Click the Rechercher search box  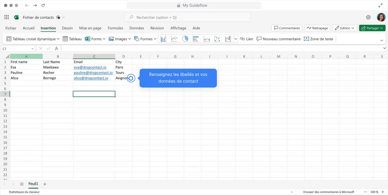point(187,17)
